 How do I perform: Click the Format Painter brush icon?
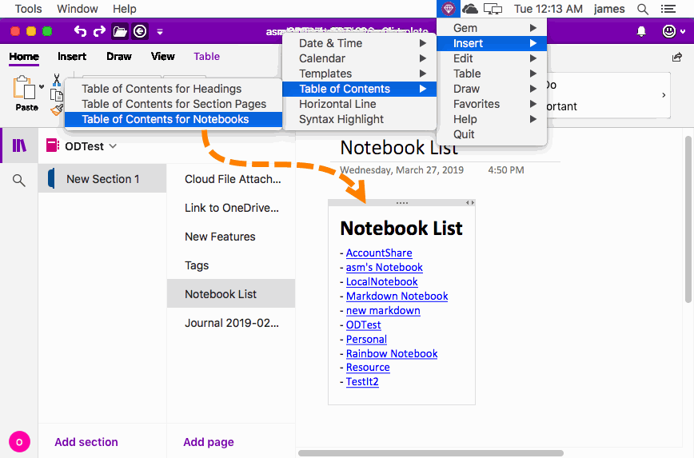tap(57, 110)
